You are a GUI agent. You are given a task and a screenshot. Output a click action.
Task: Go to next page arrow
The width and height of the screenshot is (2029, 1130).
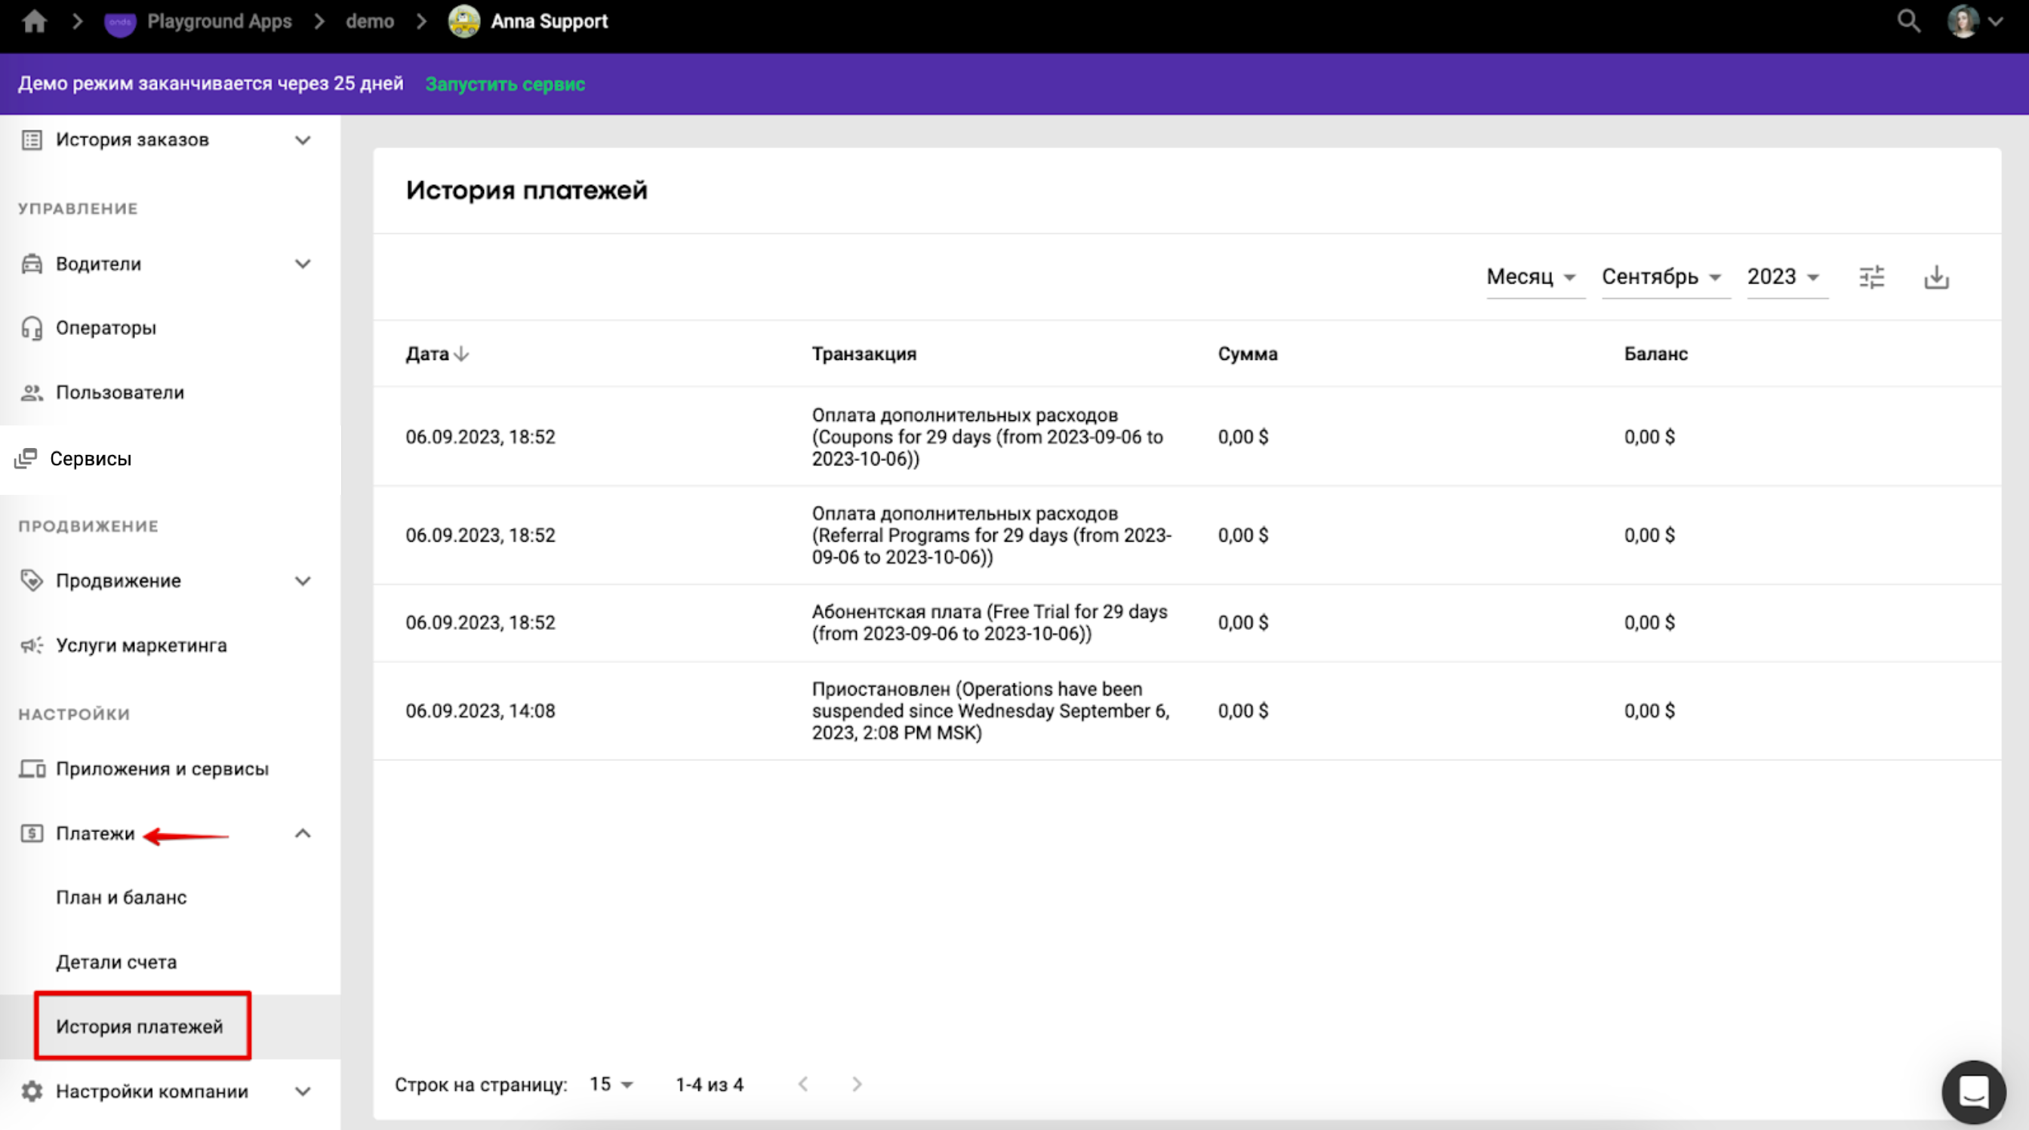[x=856, y=1084]
